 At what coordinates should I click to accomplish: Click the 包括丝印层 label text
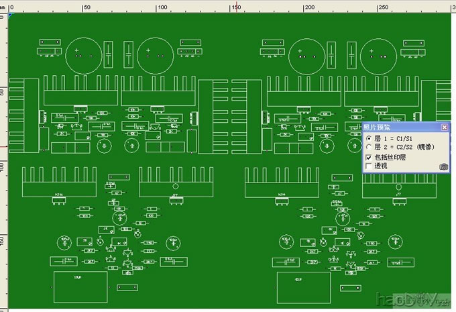390,157
